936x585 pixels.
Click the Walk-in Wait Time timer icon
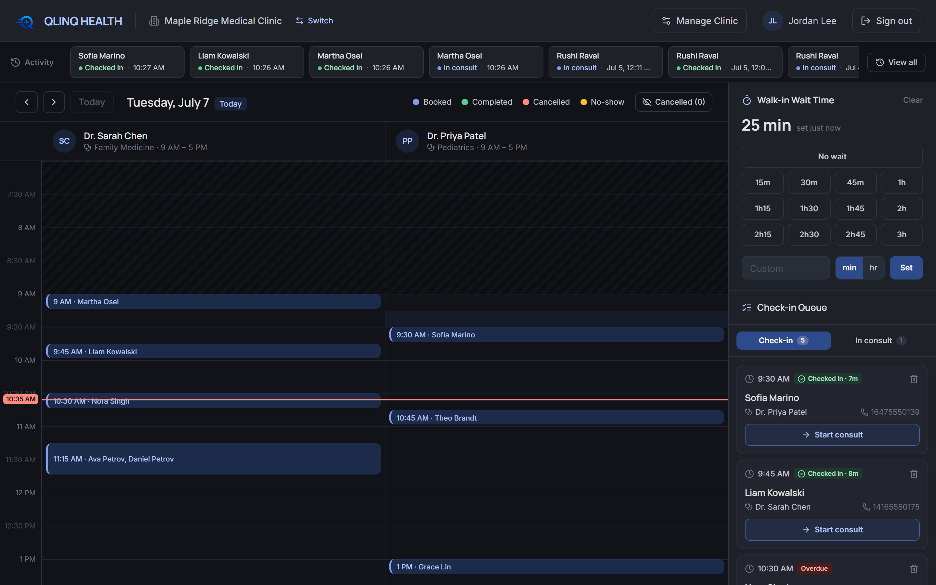747,101
